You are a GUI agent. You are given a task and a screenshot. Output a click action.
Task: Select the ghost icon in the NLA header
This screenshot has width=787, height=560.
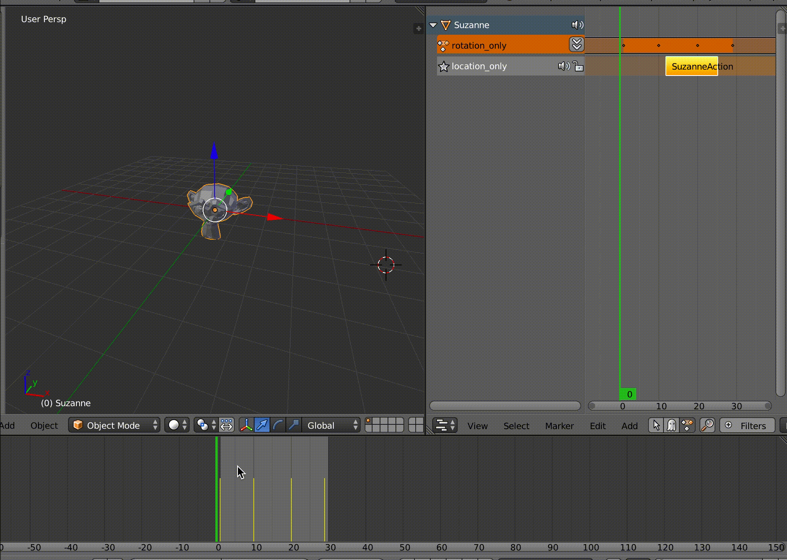pos(671,425)
